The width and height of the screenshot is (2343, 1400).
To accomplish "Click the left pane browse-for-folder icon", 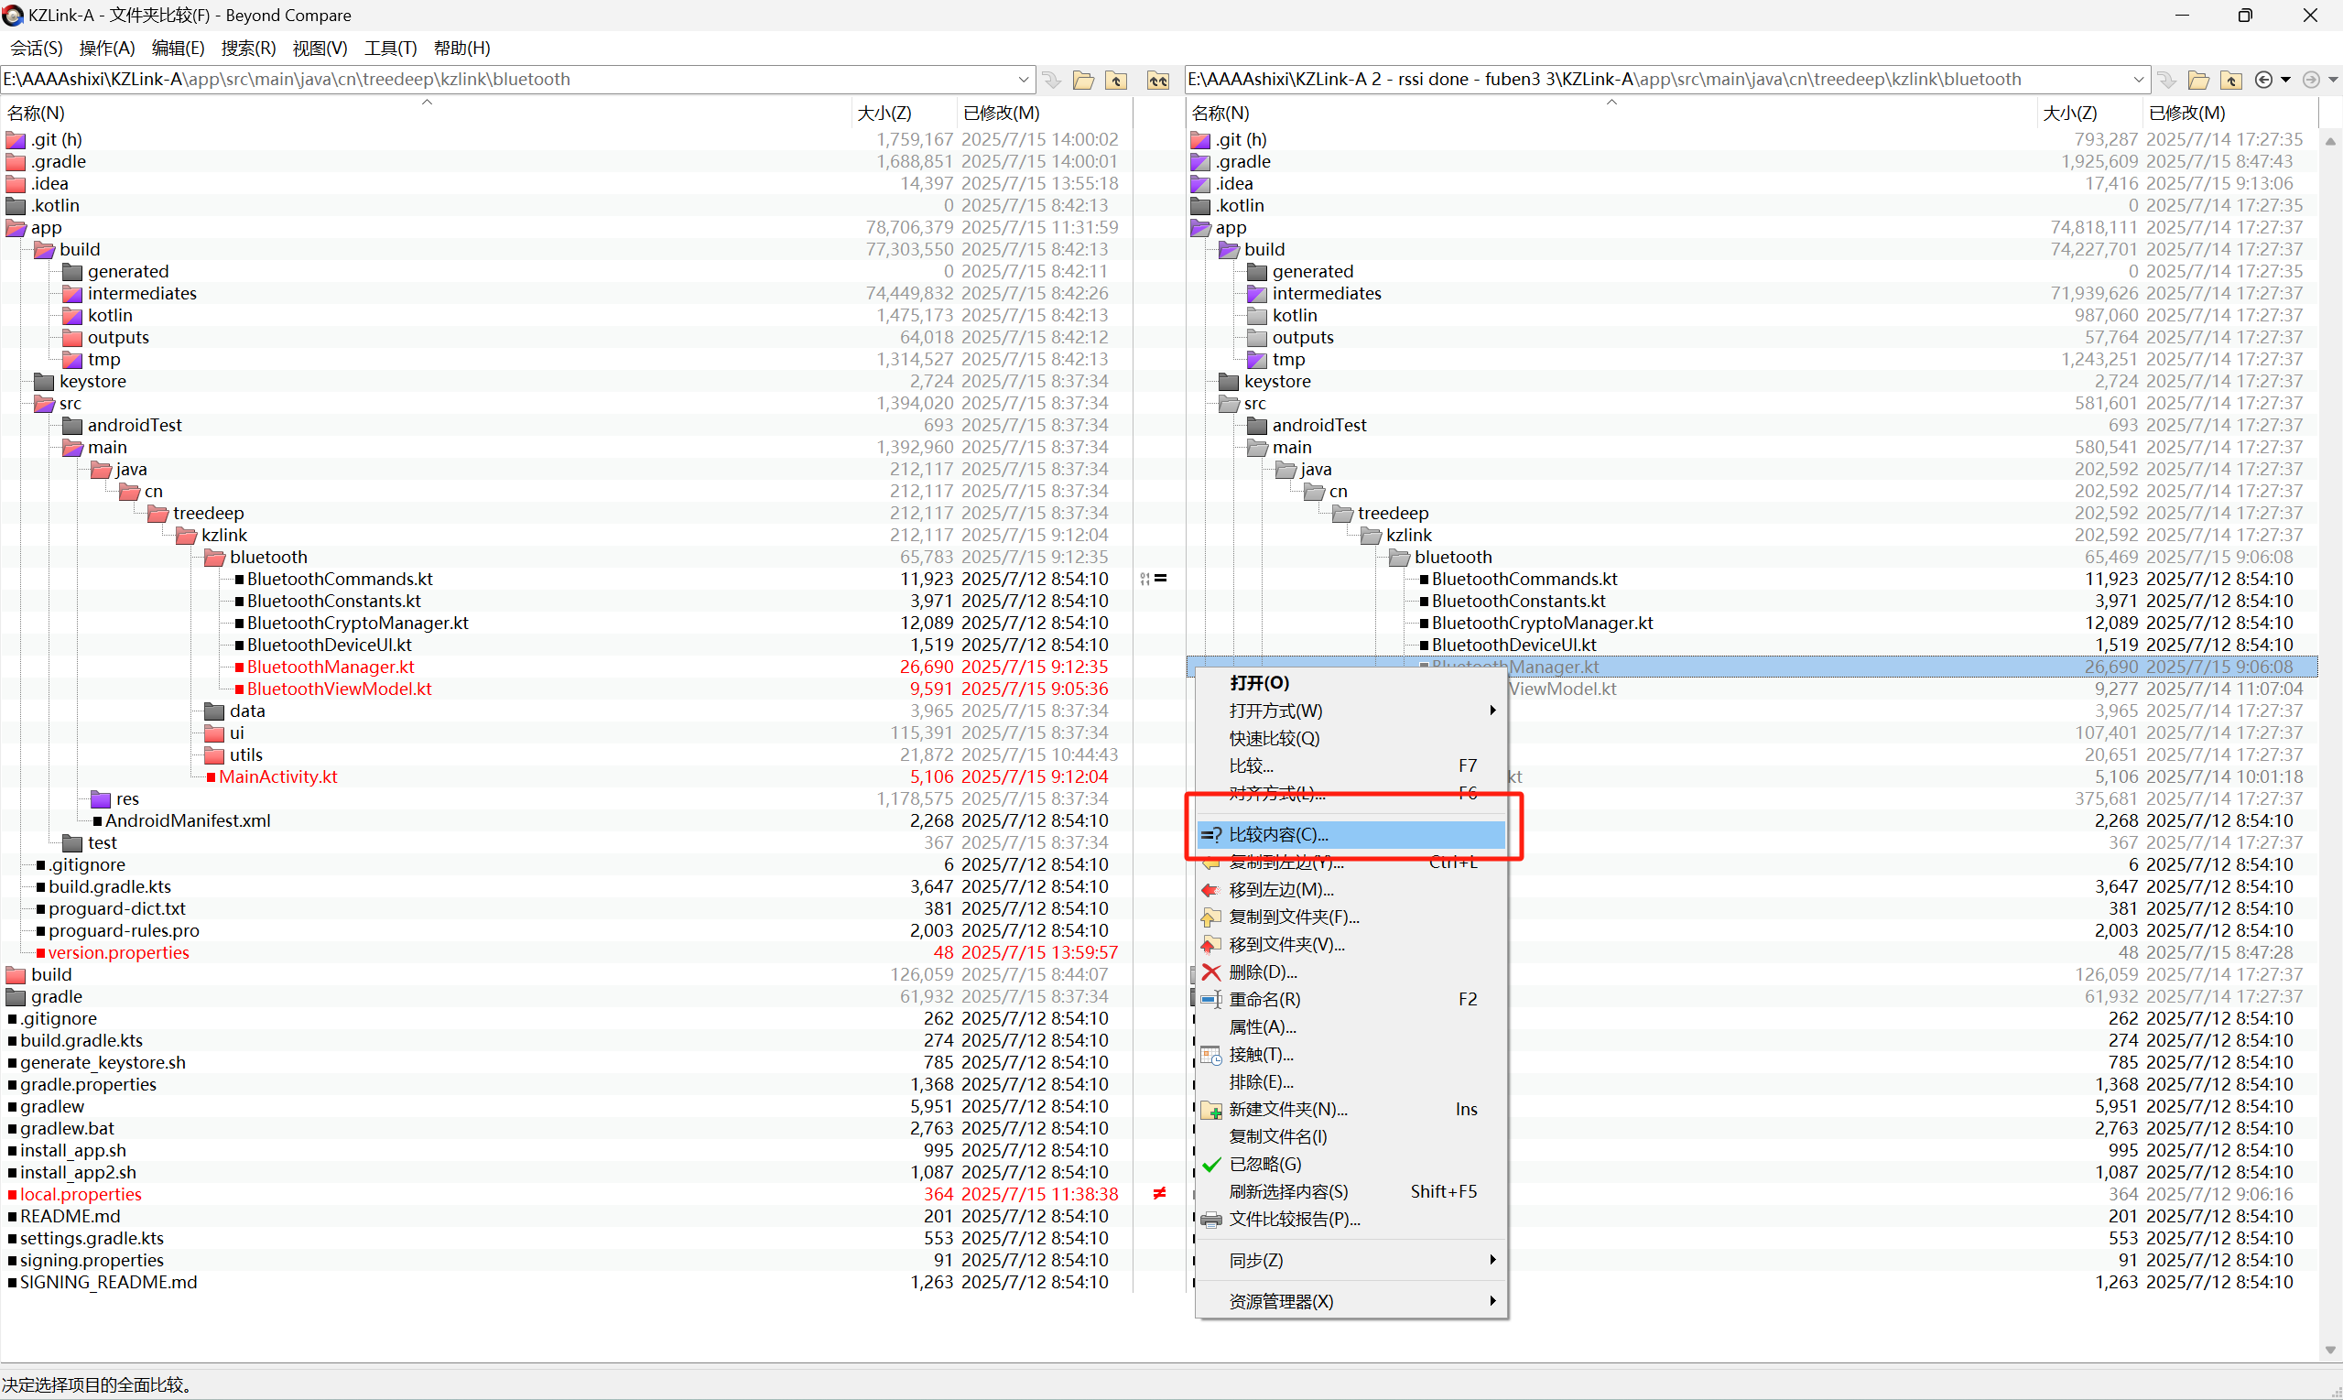I will [1083, 81].
